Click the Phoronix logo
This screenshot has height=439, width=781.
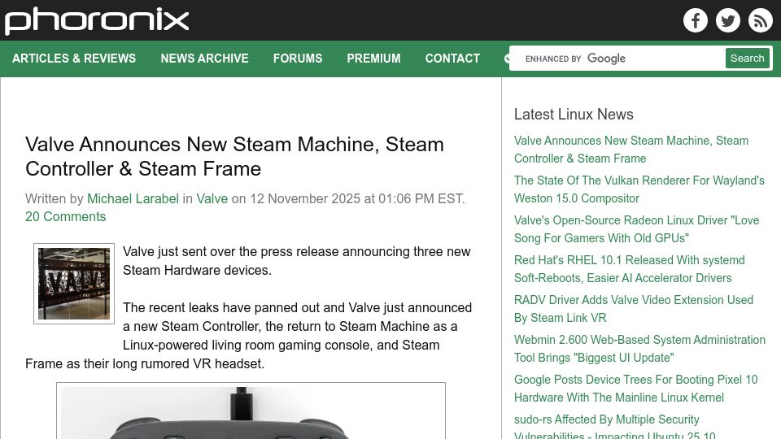tap(97, 21)
